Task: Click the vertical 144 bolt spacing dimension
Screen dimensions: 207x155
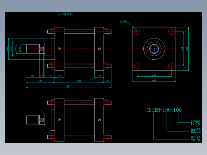Action: [182, 48]
